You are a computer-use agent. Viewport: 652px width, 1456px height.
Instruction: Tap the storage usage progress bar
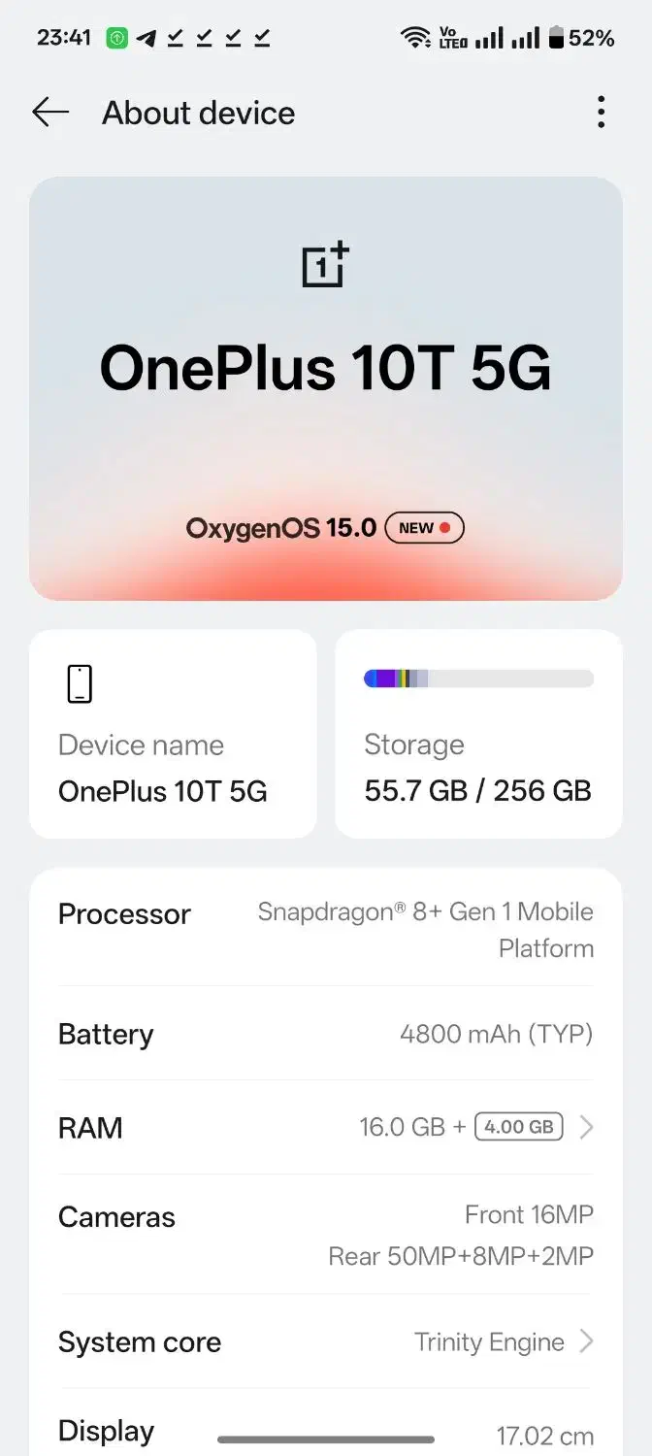click(x=477, y=678)
